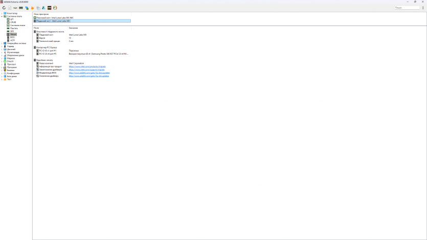Select ЦП in the sidebar tree
Viewport: 427px width, 240px height.
(x=12, y=19)
